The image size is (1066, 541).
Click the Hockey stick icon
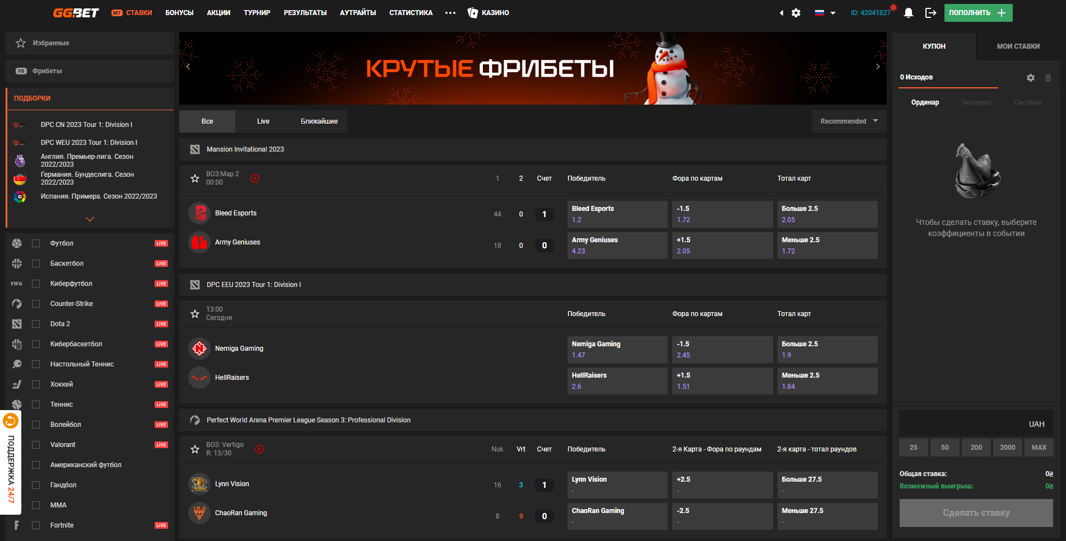[17, 384]
